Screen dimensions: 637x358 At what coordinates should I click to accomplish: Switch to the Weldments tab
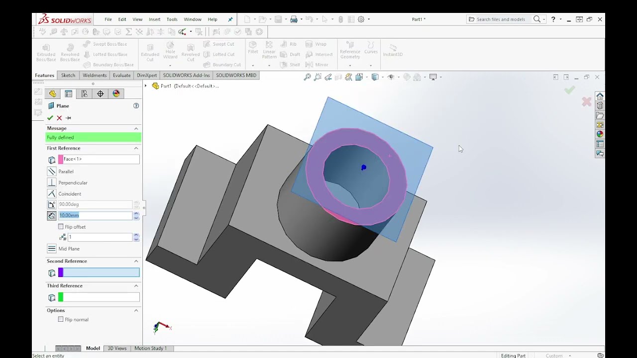click(x=95, y=75)
